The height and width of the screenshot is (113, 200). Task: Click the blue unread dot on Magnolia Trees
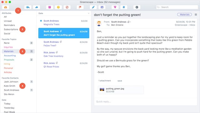[41, 21]
